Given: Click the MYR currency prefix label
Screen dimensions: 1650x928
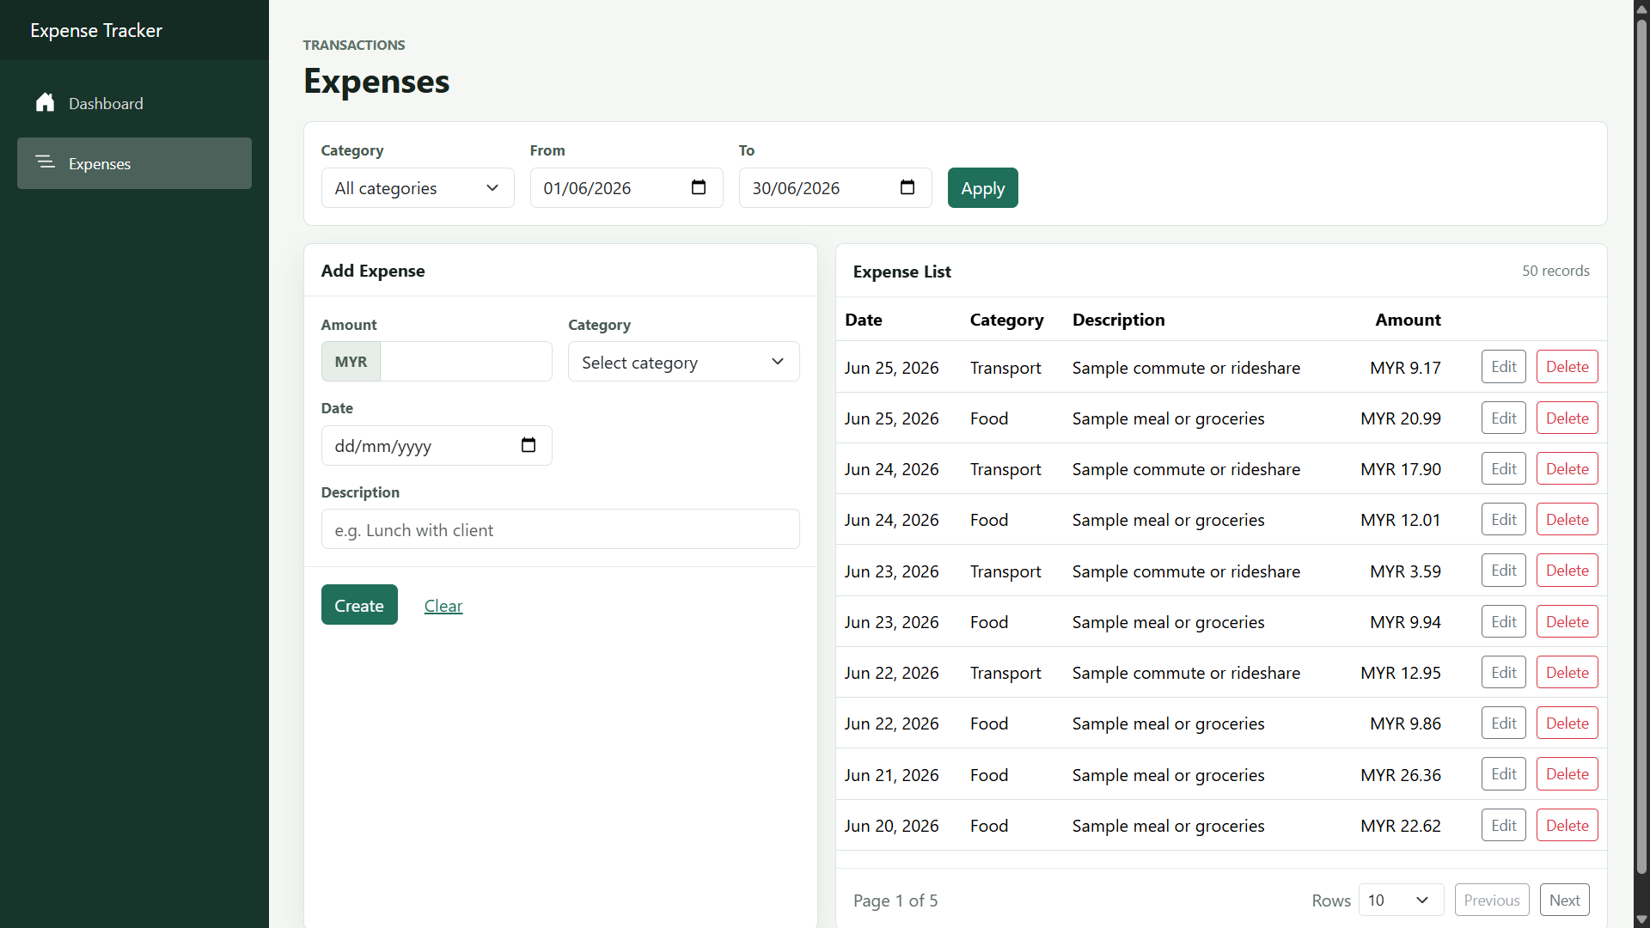Looking at the screenshot, I should (x=351, y=362).
